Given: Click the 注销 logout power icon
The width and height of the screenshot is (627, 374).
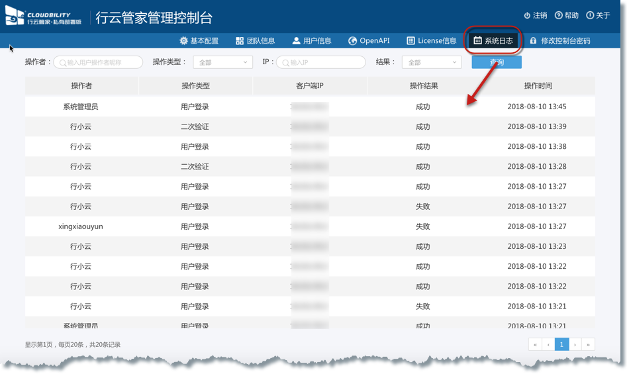Looking at the screenshot, I should point(527,15).
